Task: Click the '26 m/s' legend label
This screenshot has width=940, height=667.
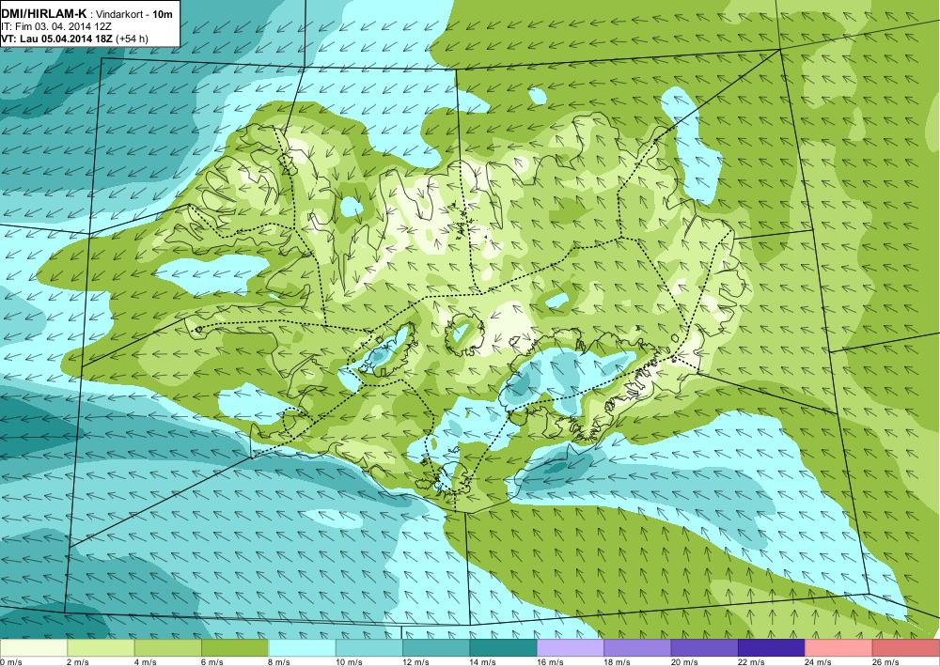Action: pyautogui.click(x=886, y=662)
